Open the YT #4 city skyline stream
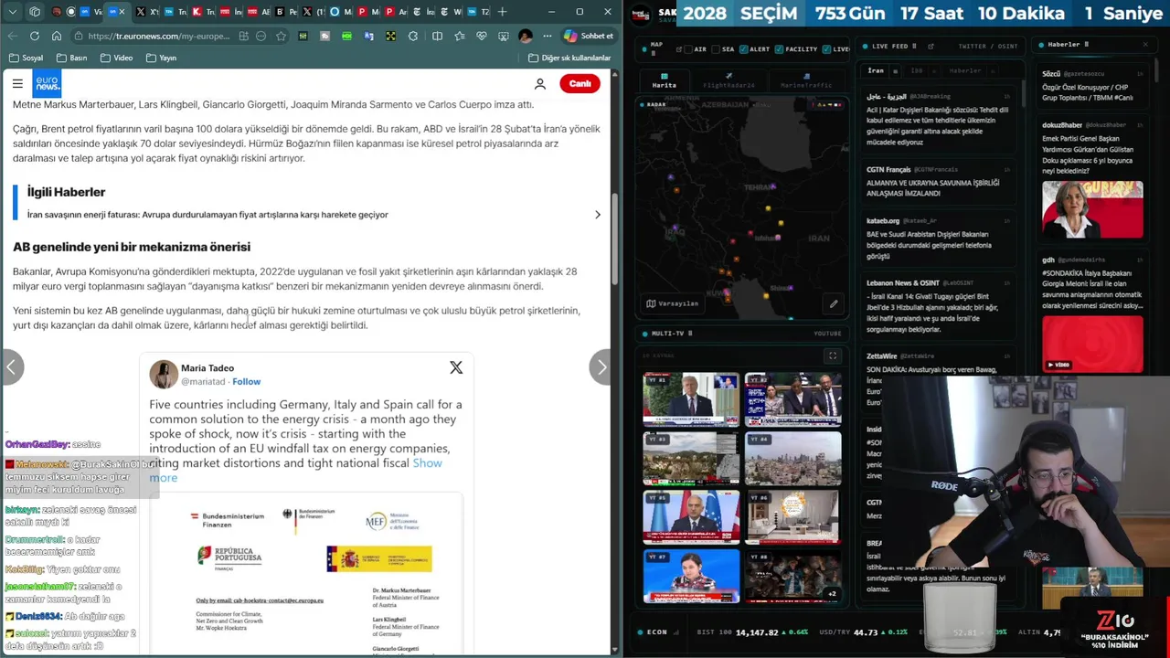Image resolution: width=1170 pixels, height=658 pixels. click(x=792, y=458)
